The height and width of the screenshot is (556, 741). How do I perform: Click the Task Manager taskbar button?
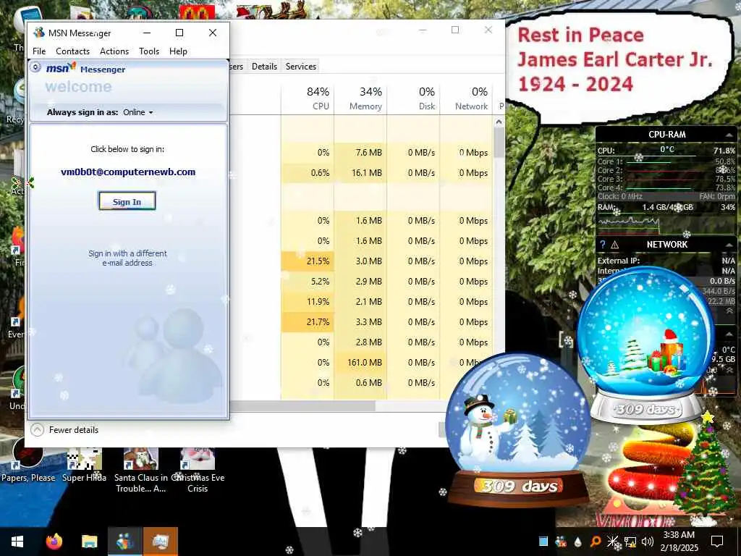pos(161,542)
